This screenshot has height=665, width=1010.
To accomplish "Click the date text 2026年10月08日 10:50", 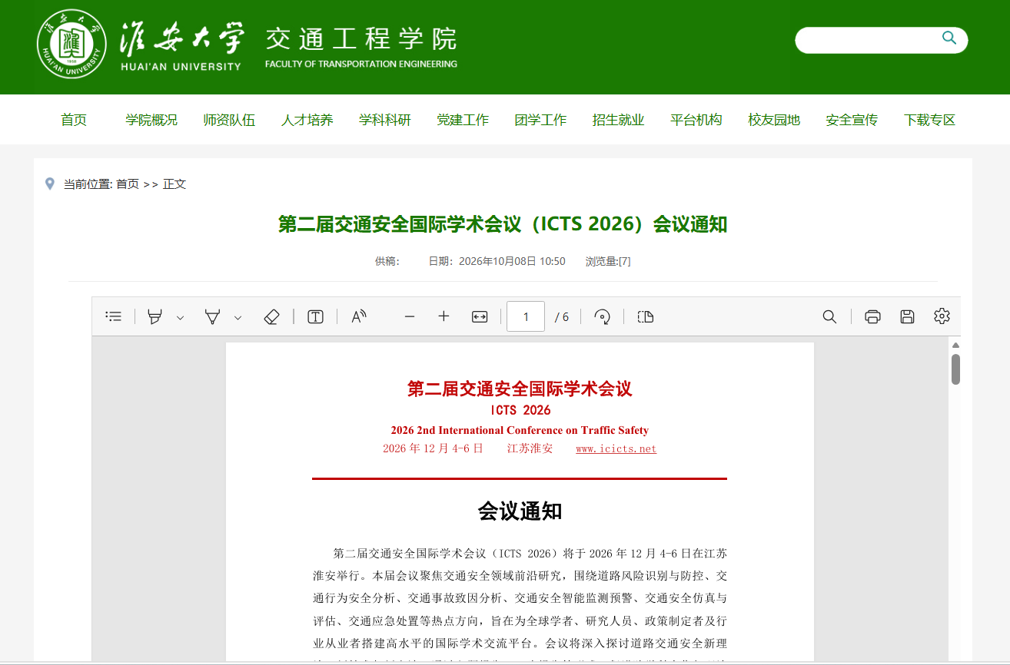I will [x=512, y=261].
